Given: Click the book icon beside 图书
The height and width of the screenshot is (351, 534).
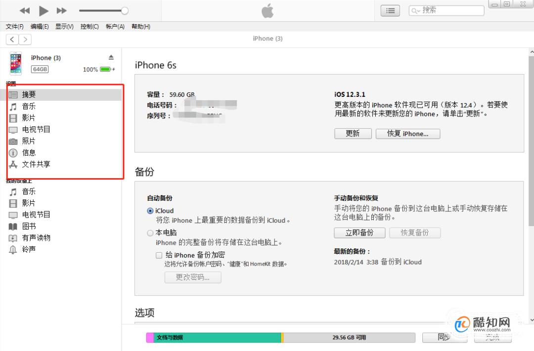Looking at the screenshot, I should tap(13, 227).
